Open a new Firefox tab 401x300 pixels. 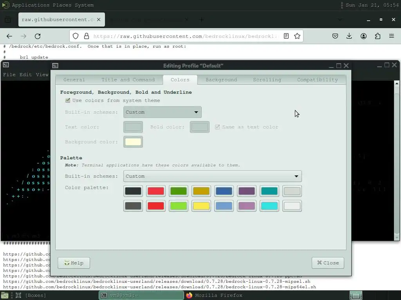(202, 20)
